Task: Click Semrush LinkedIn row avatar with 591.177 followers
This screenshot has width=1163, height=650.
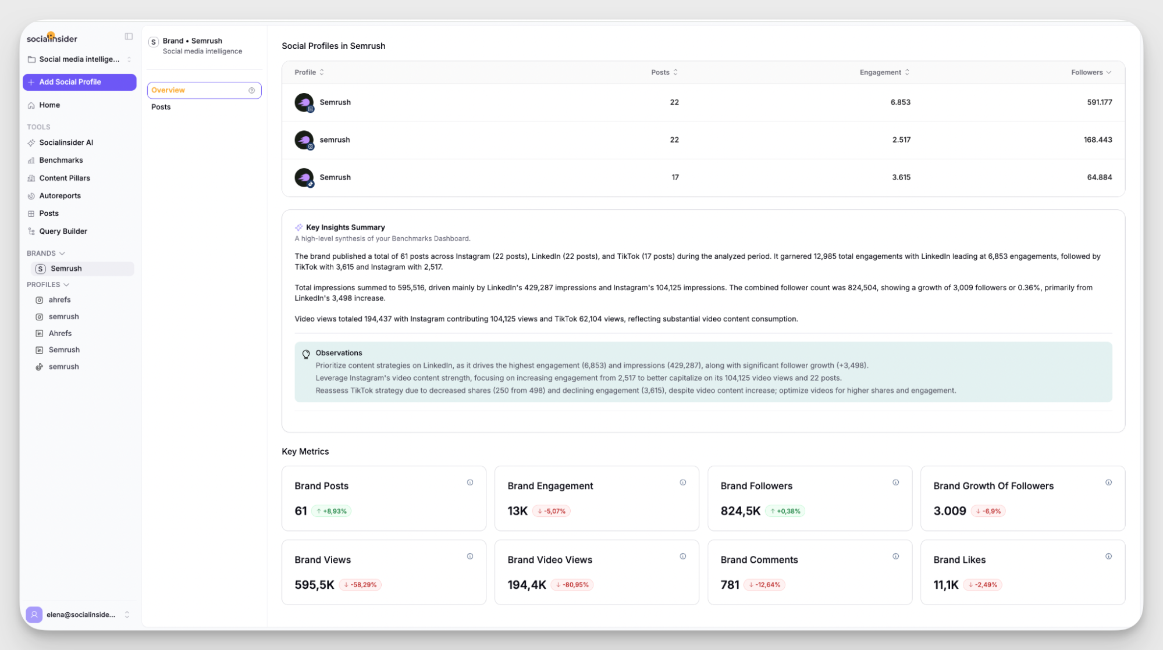Action: [x=304, y=103]
